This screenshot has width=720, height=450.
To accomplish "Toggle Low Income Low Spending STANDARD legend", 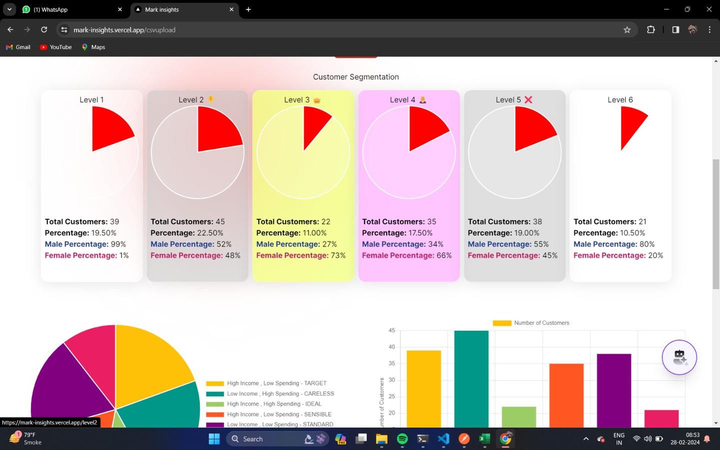I will (x=269, y=424).
